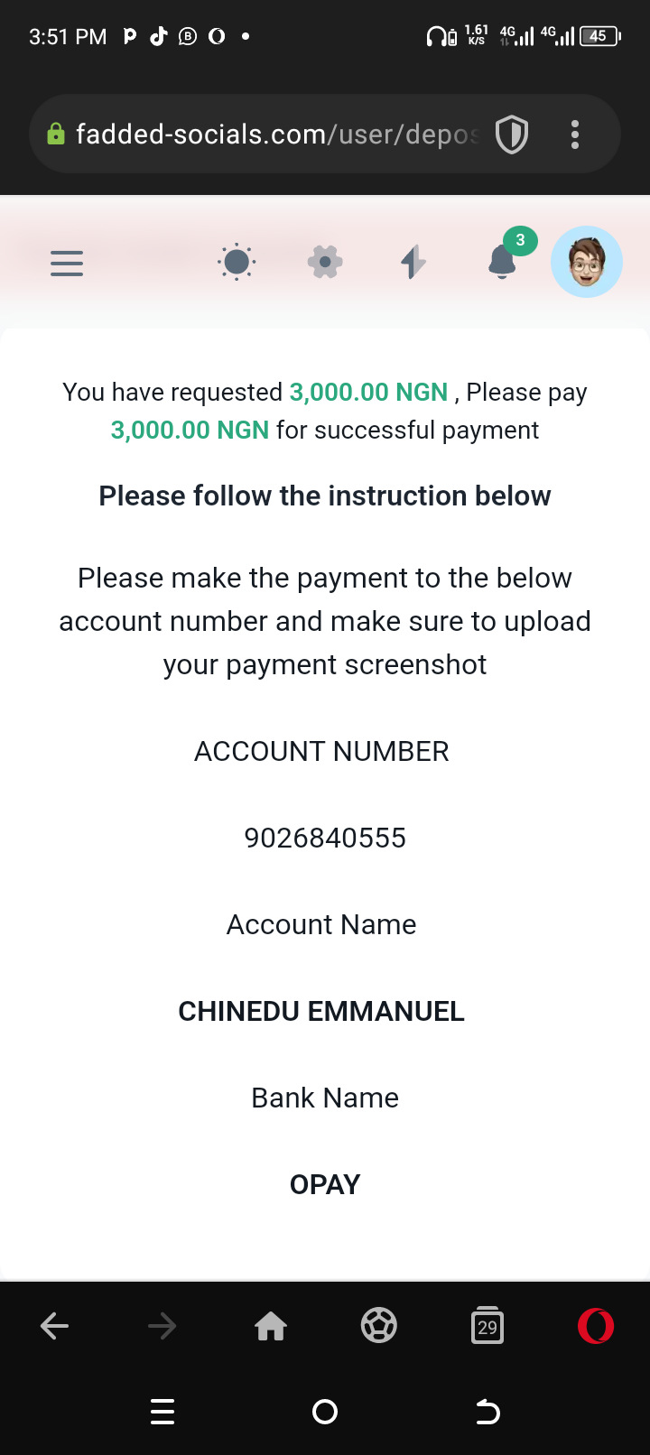Screen dimensions: 650x1455
Task: Toggle light mode sun icon
Action: click(x=237, y=263)
